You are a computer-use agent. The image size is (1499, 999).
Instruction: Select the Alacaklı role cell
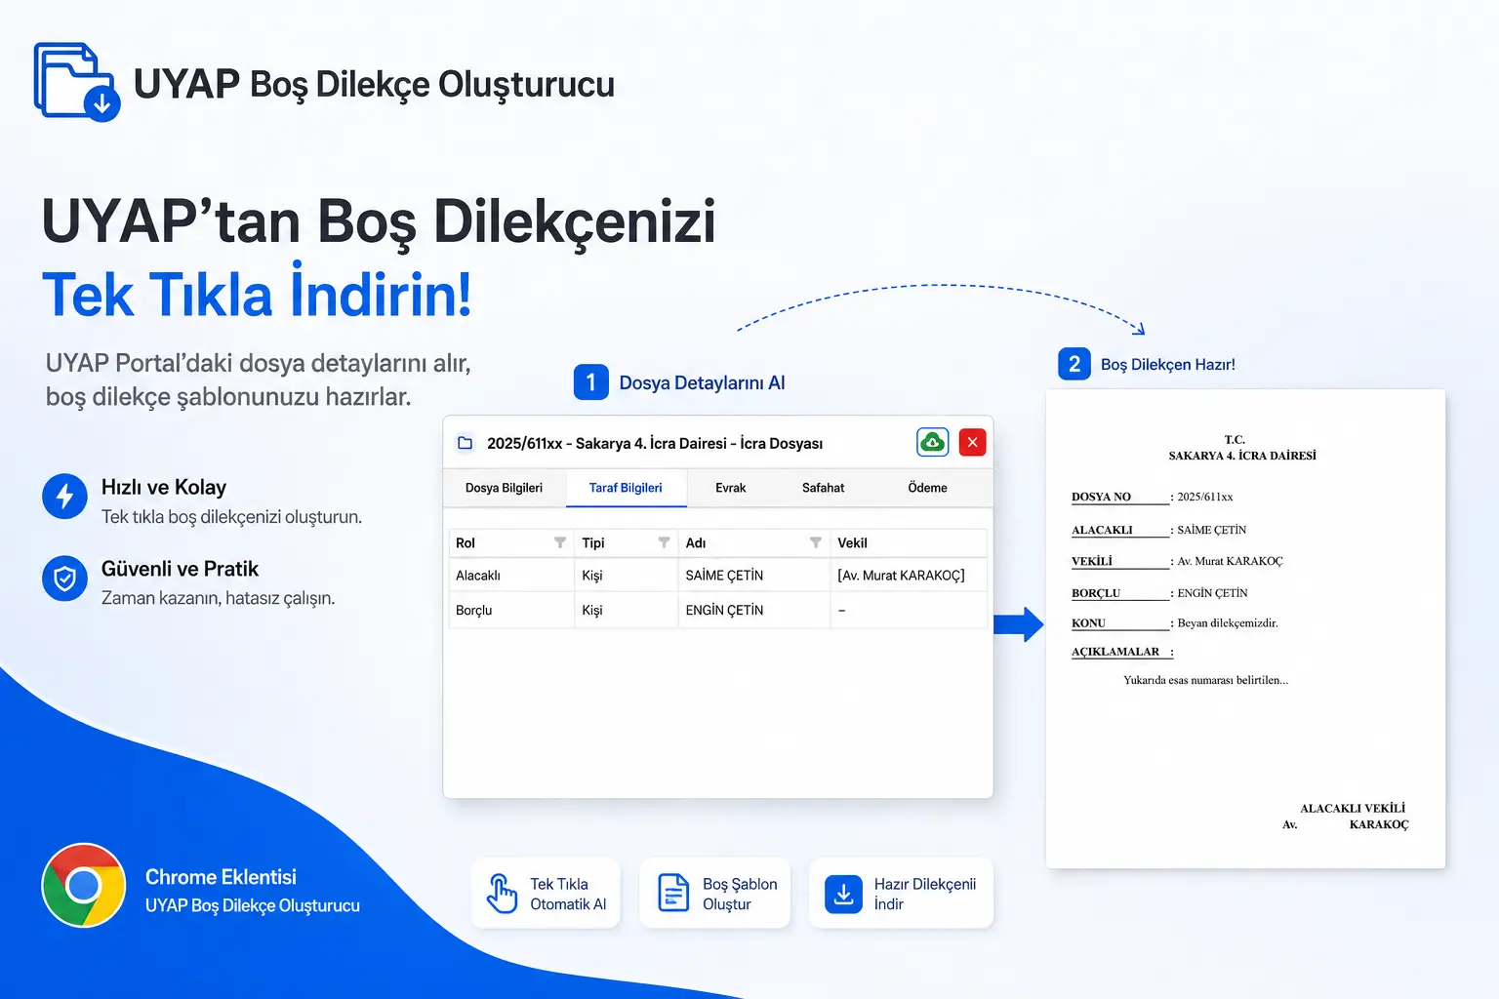511,576
